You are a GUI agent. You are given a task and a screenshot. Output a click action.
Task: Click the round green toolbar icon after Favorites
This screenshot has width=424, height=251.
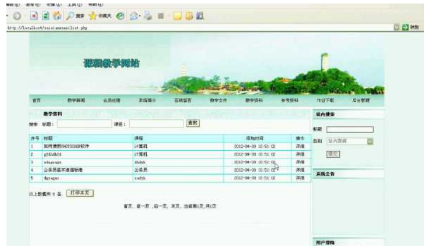click(x=120, y=16)
